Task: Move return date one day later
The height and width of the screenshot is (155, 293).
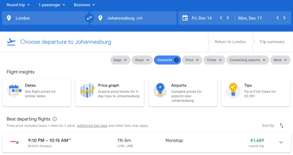Action: 284,18
